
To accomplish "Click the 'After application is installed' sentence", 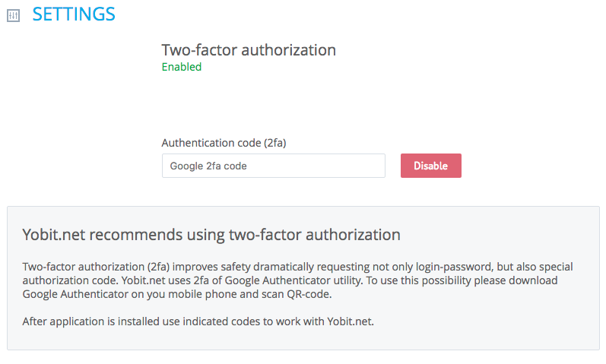I will pyautogui.click(x=198, y=321).
